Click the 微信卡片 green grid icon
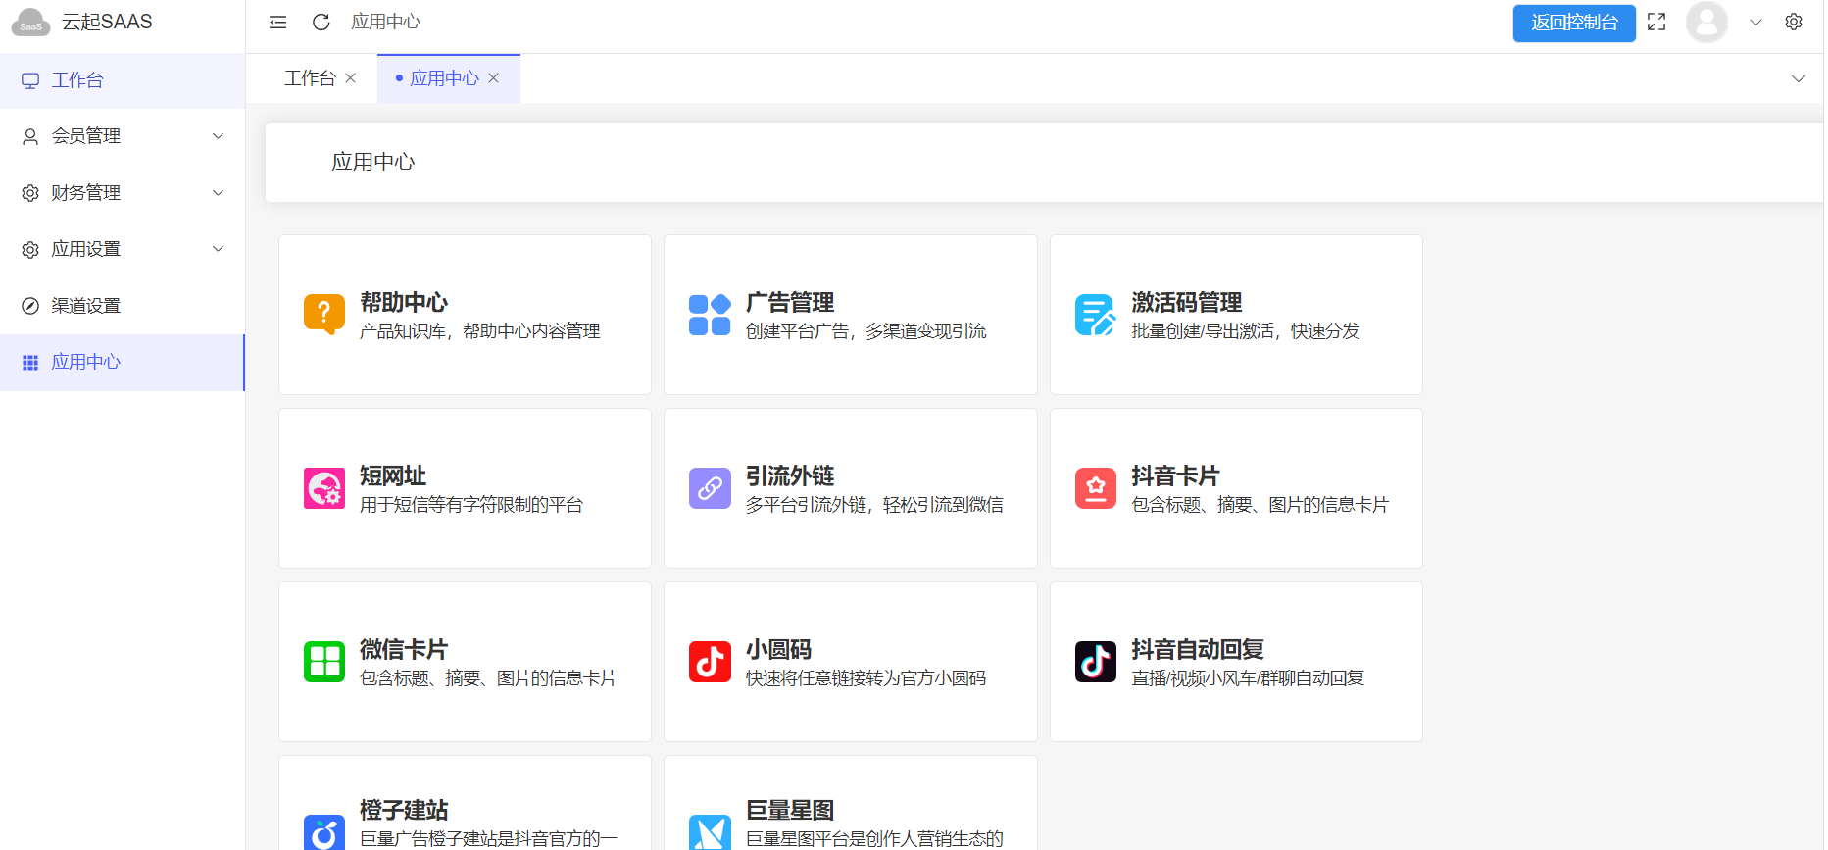The height and width of the screenshot is (850, 1828). (324, 662)
